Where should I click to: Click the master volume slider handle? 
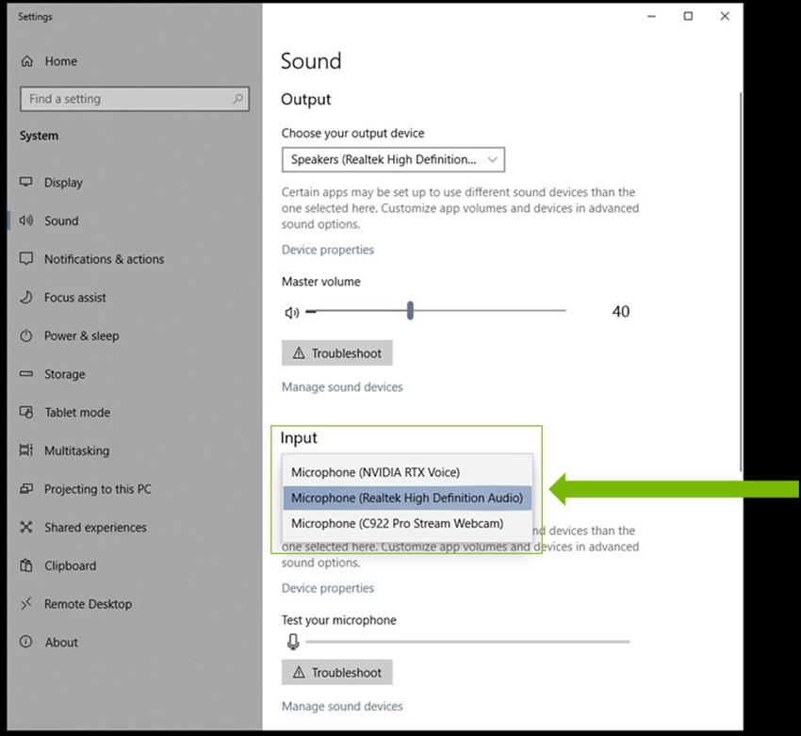[410, 311]
